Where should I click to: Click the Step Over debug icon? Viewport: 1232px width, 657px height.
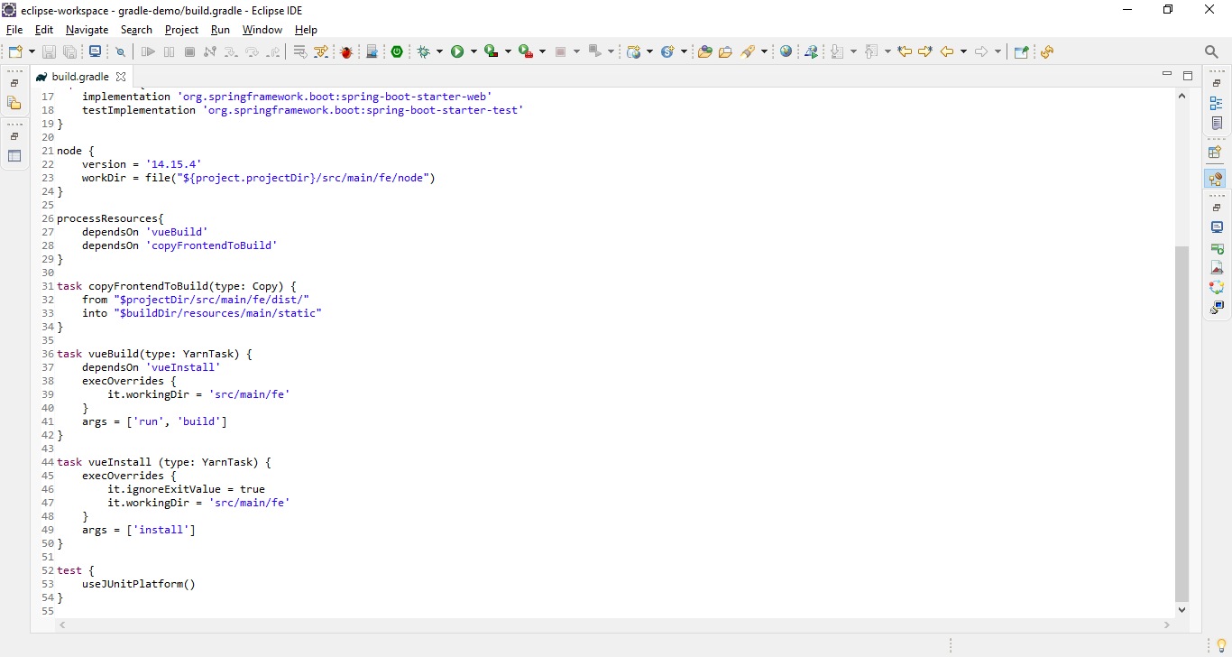[x=253, y=51]
